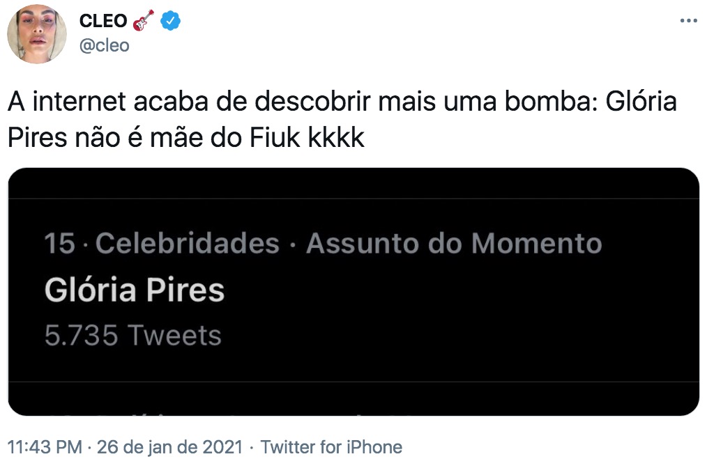Click the CLEO display name

click(103, 21)
